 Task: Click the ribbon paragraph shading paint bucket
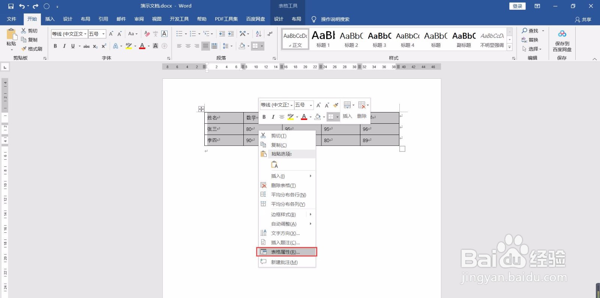(x=242, y=46)
